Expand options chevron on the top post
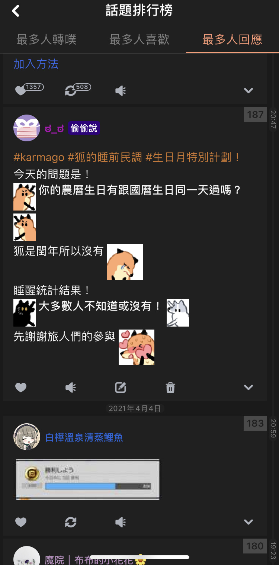Screen dimensions: 279x565 click(x=248, y=90)
